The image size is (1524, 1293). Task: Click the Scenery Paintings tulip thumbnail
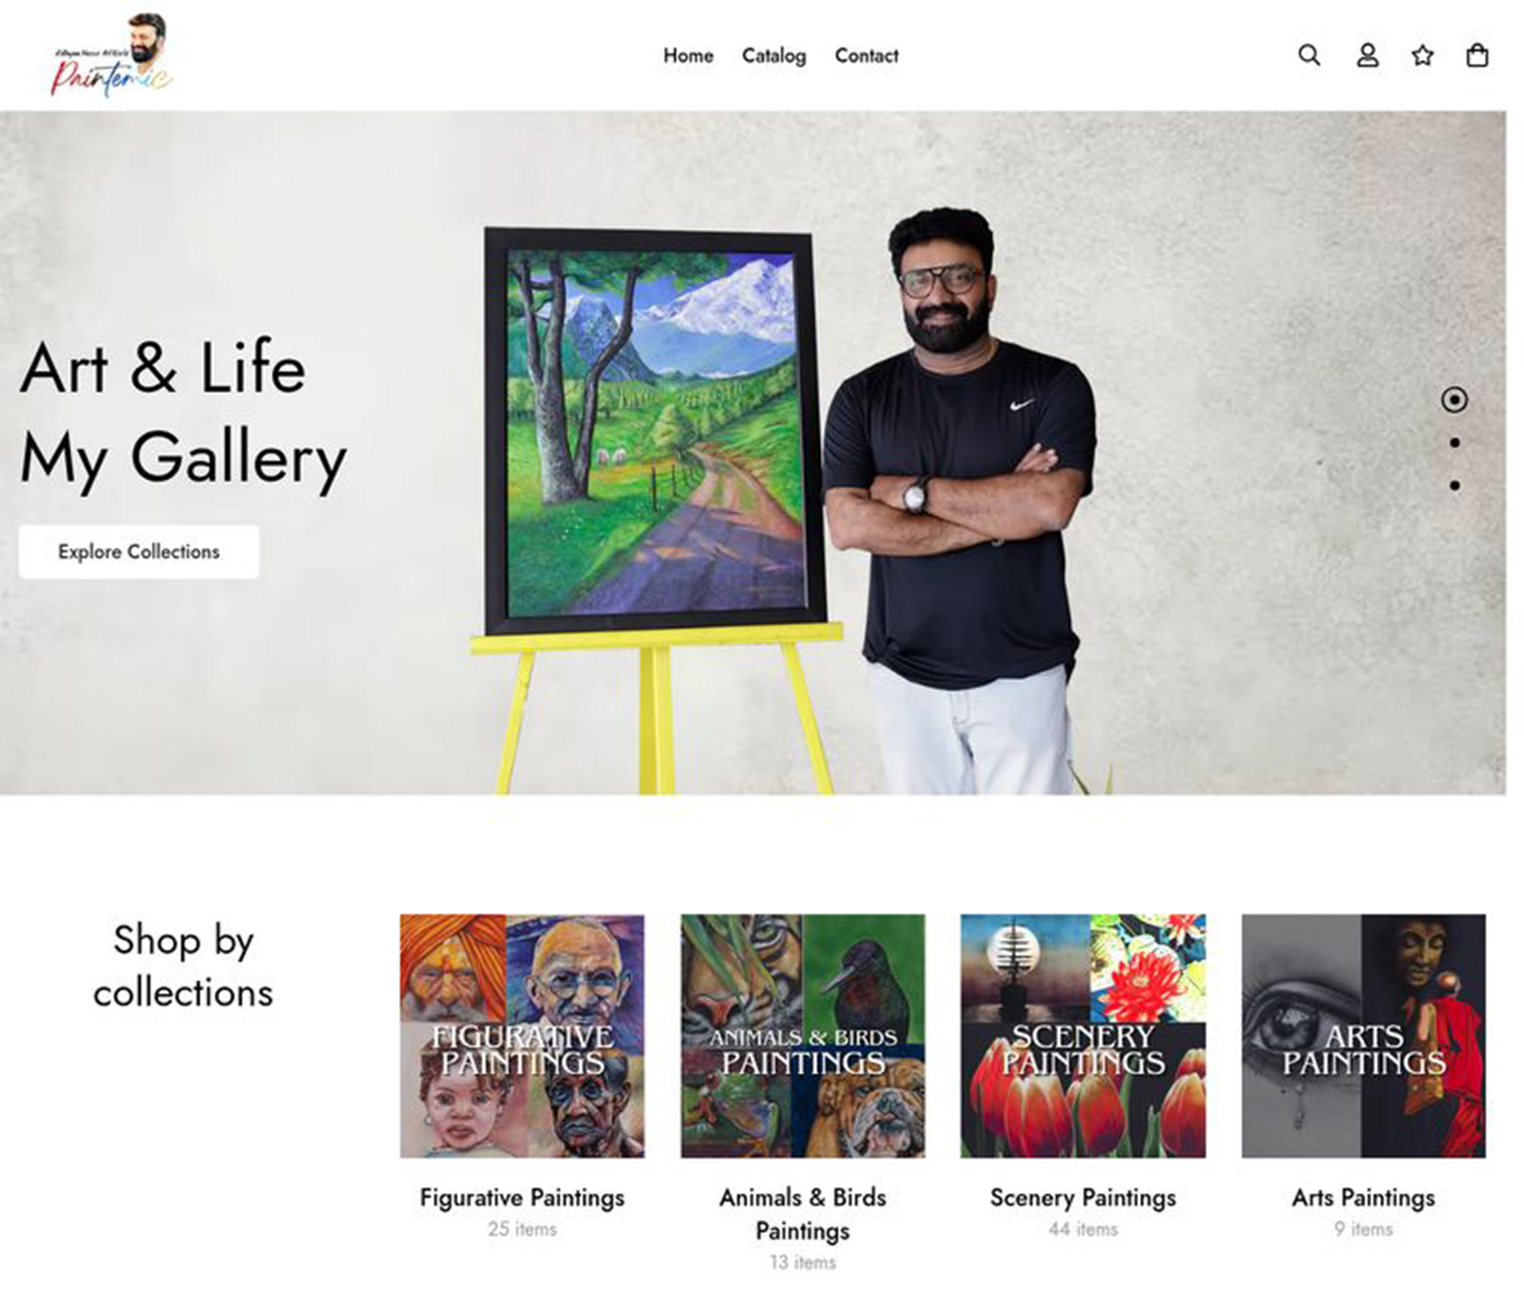coord(1083,1036)
